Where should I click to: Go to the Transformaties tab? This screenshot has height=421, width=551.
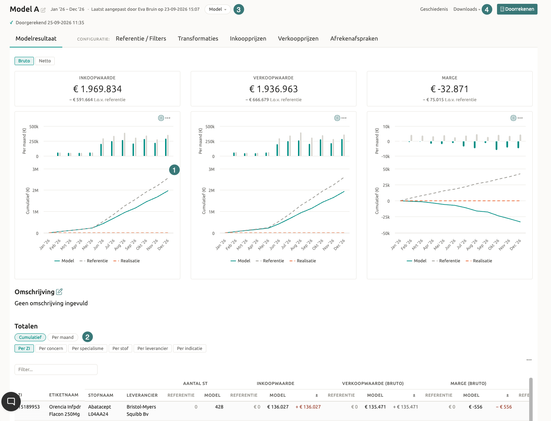point(198,38)
